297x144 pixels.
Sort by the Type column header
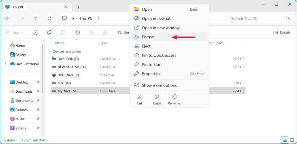point(104,43)
